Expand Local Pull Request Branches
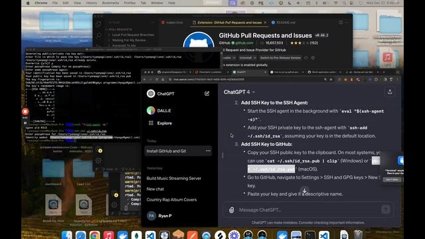425x239 pixels. point(131,35)
